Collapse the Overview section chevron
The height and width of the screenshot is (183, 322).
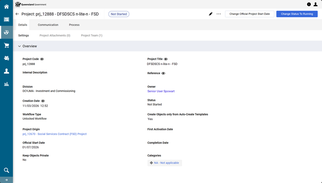(x=19, y=46)
